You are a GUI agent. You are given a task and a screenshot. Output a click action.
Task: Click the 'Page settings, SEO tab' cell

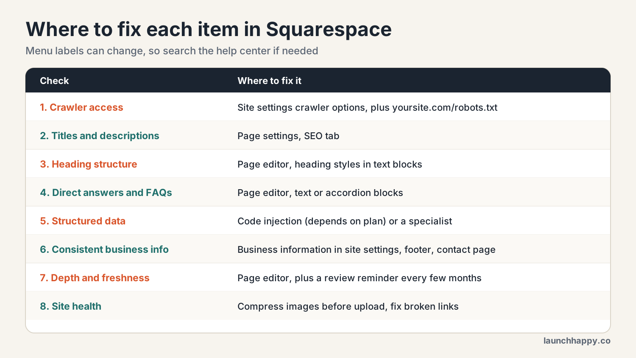coord(288,136)
